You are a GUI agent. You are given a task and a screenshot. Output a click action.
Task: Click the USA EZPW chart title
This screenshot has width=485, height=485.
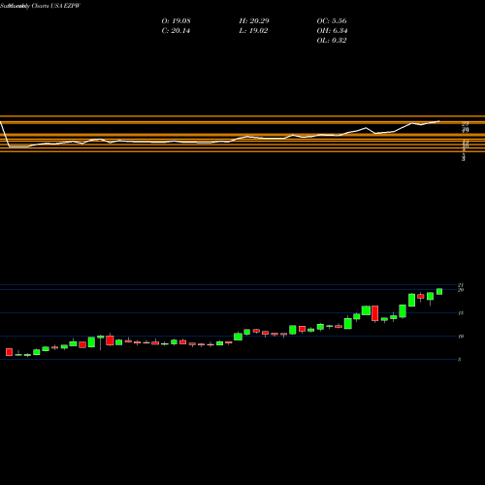pos(40,6)
